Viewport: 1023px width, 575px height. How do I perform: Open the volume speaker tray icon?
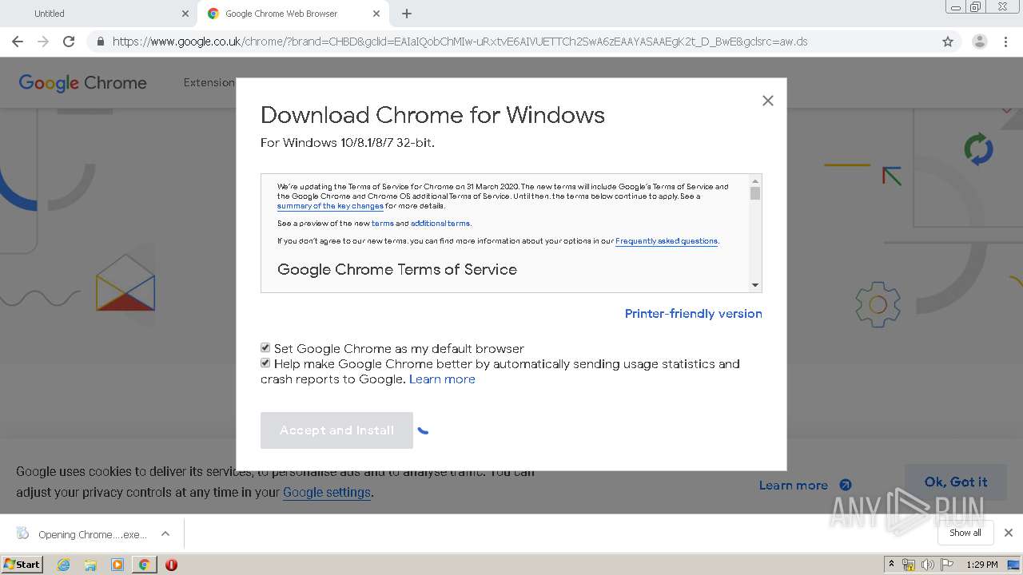[x=928, y=565]
